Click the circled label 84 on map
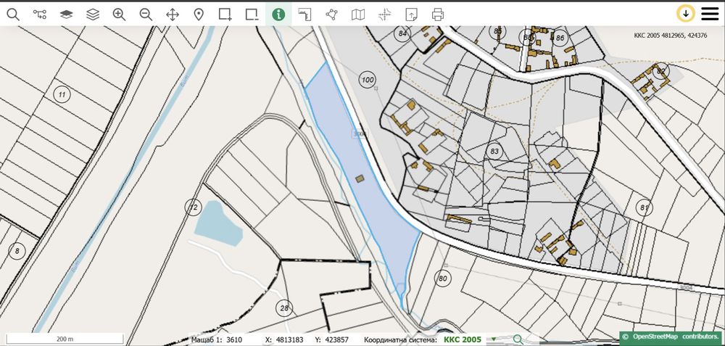The image size is (725, 346). (402, 34)
